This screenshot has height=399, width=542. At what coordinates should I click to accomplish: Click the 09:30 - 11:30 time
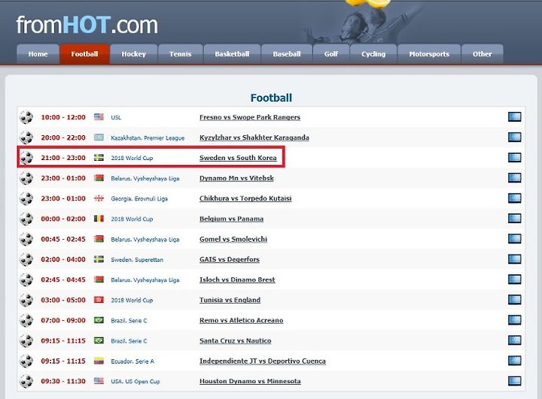63,382
